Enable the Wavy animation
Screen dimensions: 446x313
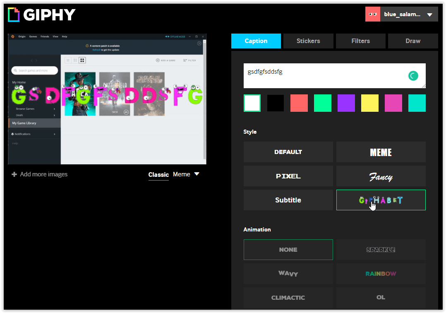[x=288, y=274]
